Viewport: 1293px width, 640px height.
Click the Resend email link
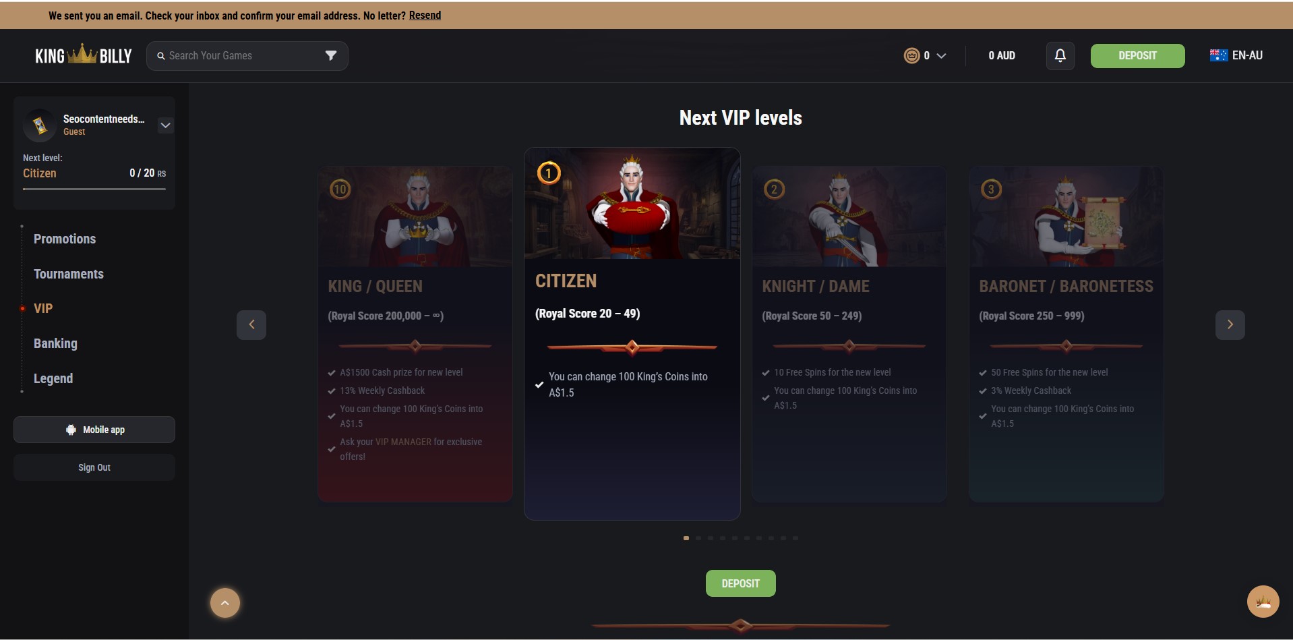[x=425, y=16]
